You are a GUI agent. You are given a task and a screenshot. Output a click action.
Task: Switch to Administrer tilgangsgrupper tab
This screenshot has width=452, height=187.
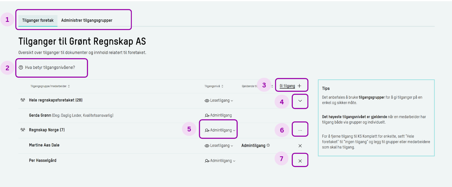pos(87,20)
